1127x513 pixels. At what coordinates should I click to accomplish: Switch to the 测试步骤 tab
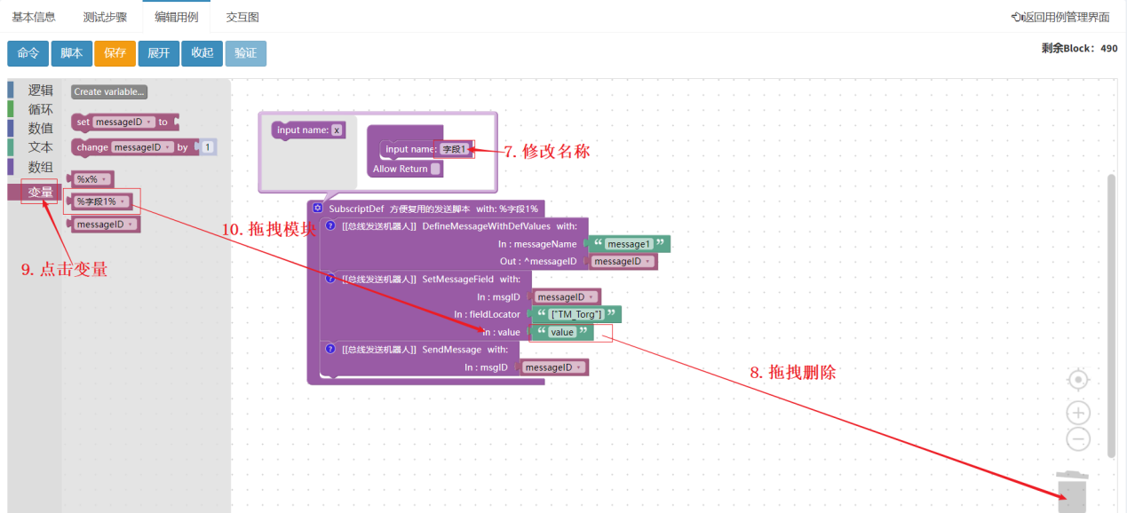click(x=105, y=17)
